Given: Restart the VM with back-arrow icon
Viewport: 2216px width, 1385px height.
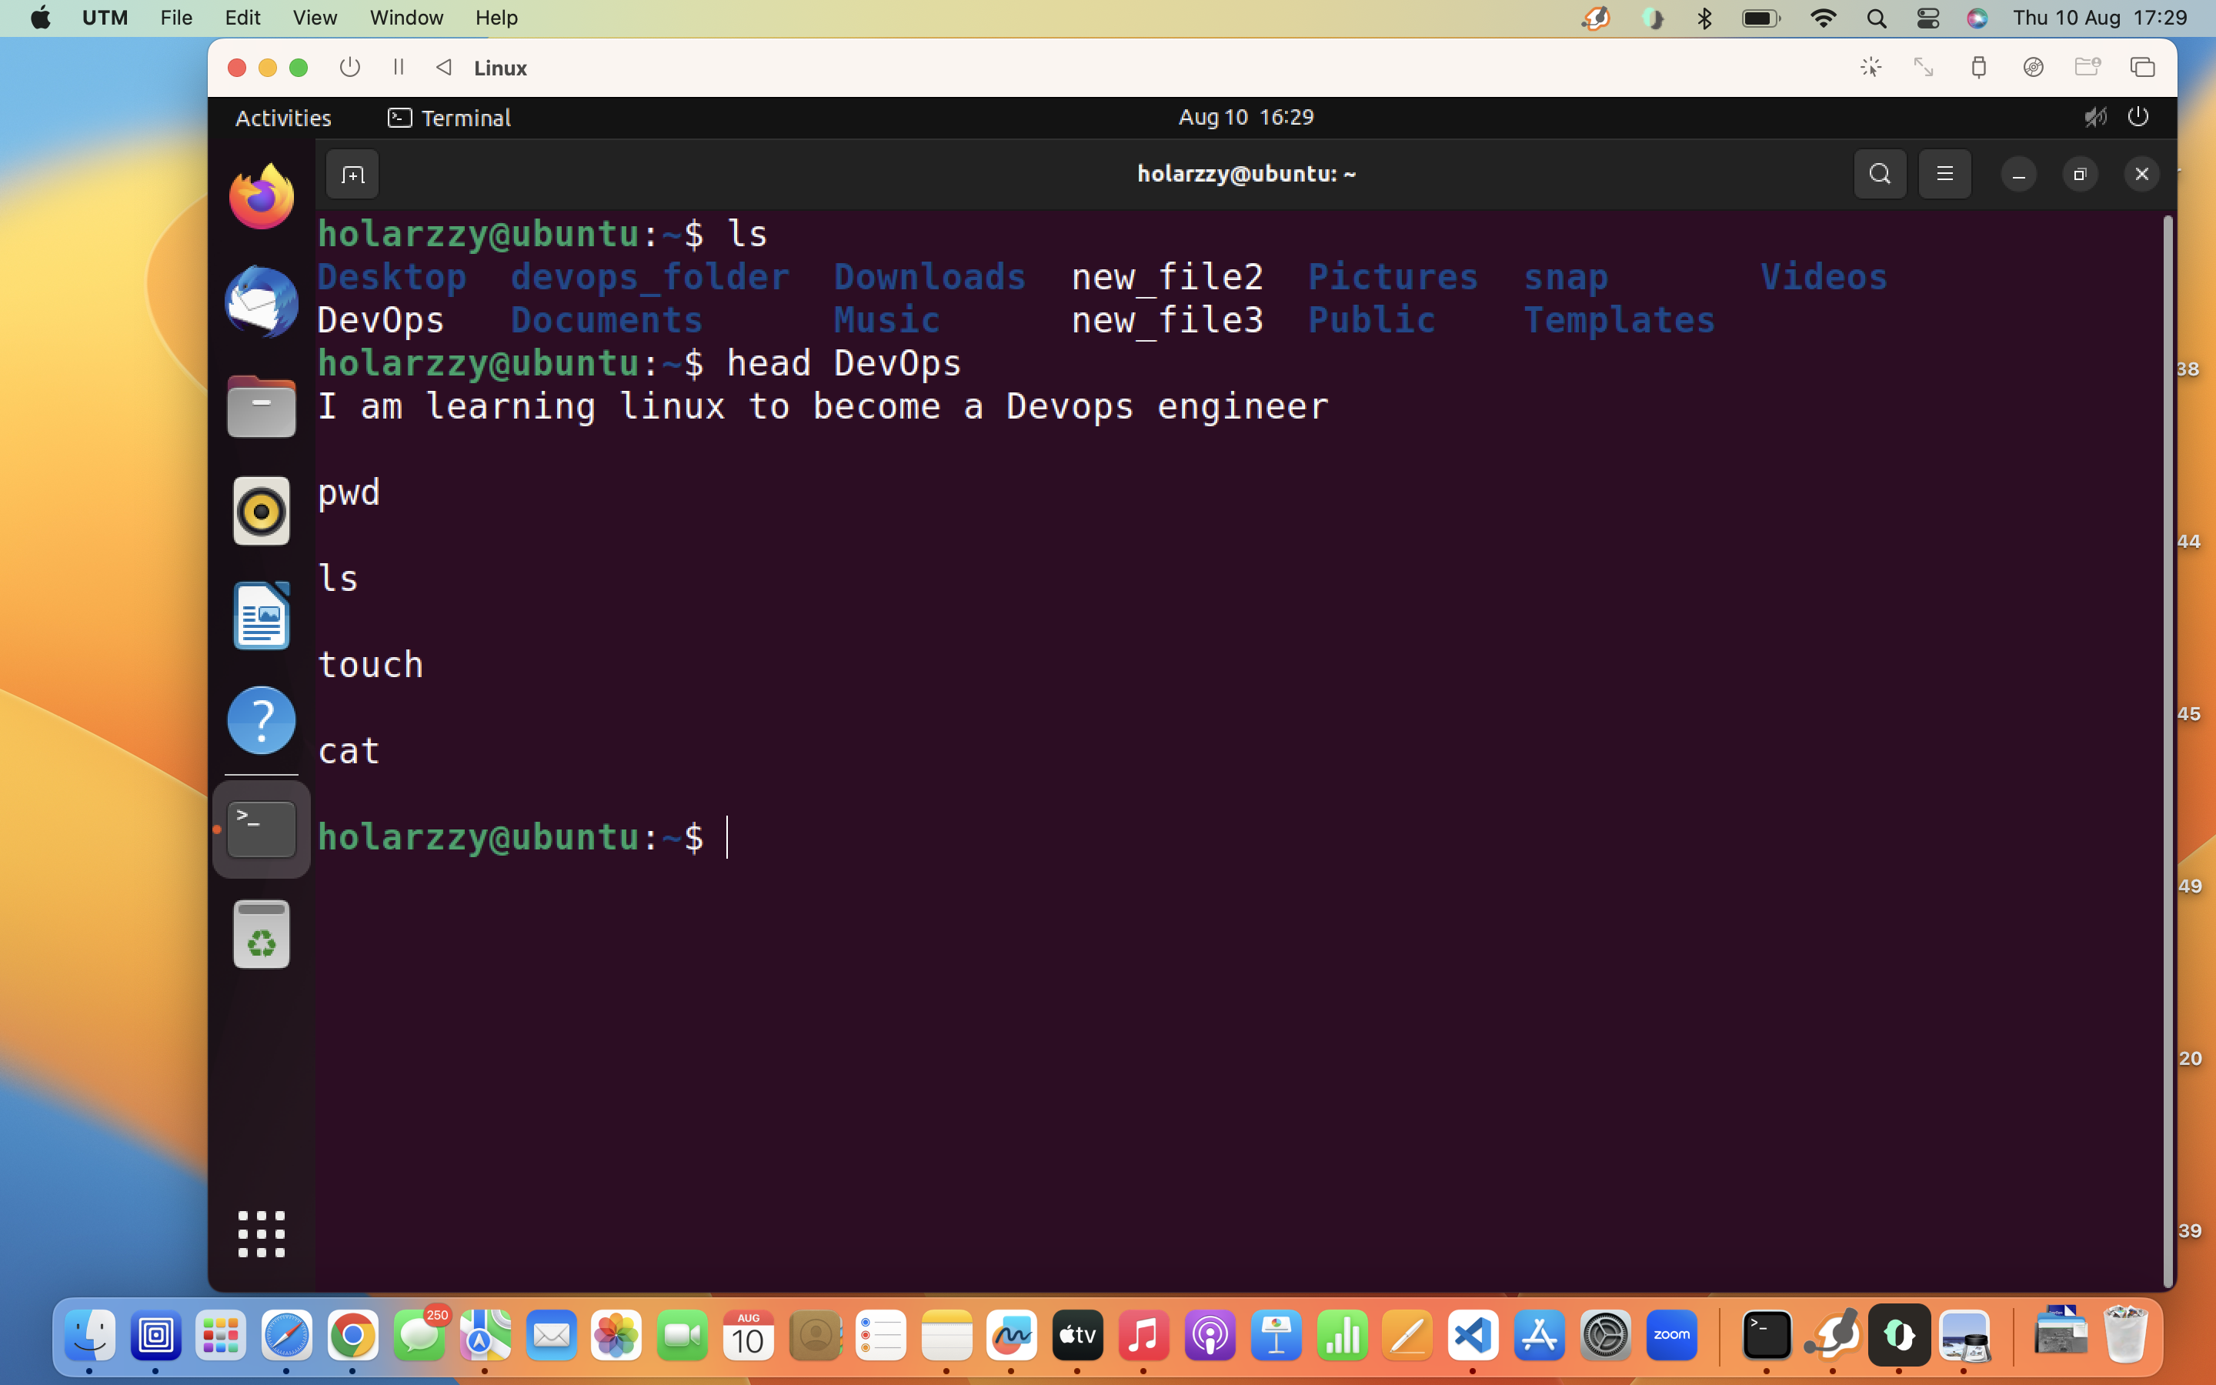Looking at the screenshot, I should tap(444, 68).
